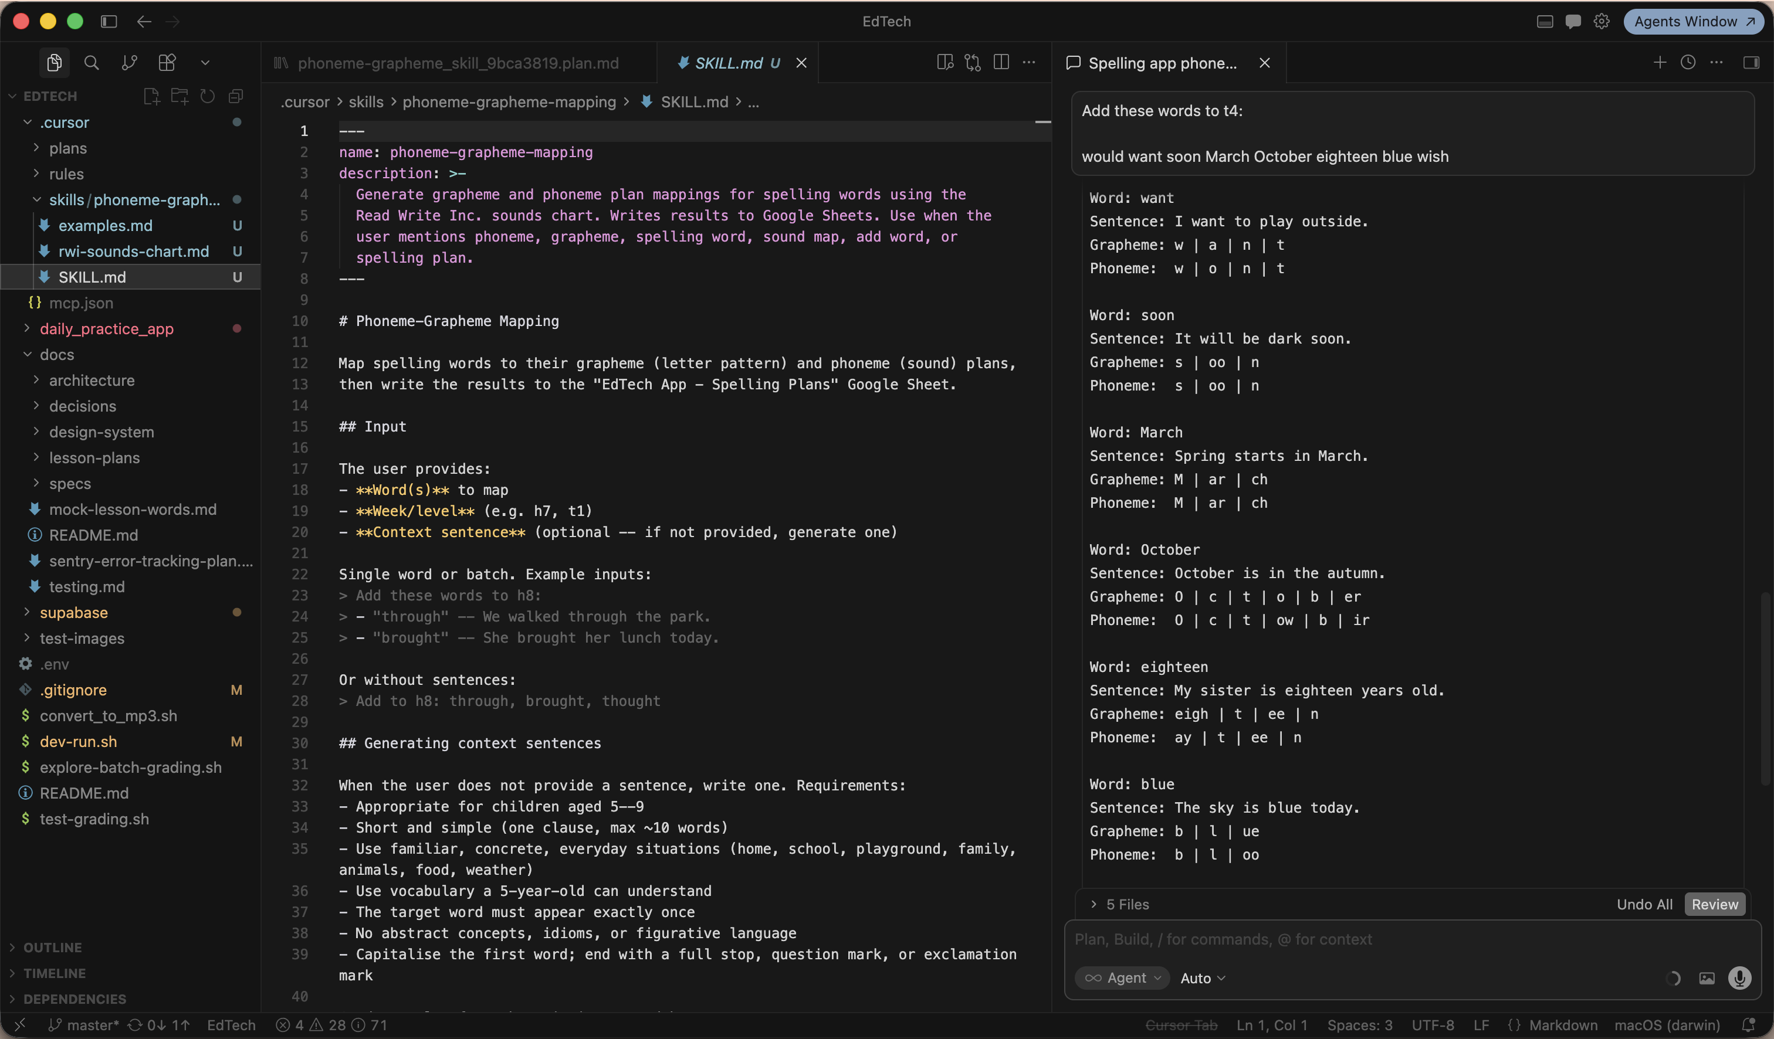Image resolution: width=1774 pixels, height=1039 pixels.
Task: Open mock-lesson-words.md file
Action: [130, 510]
